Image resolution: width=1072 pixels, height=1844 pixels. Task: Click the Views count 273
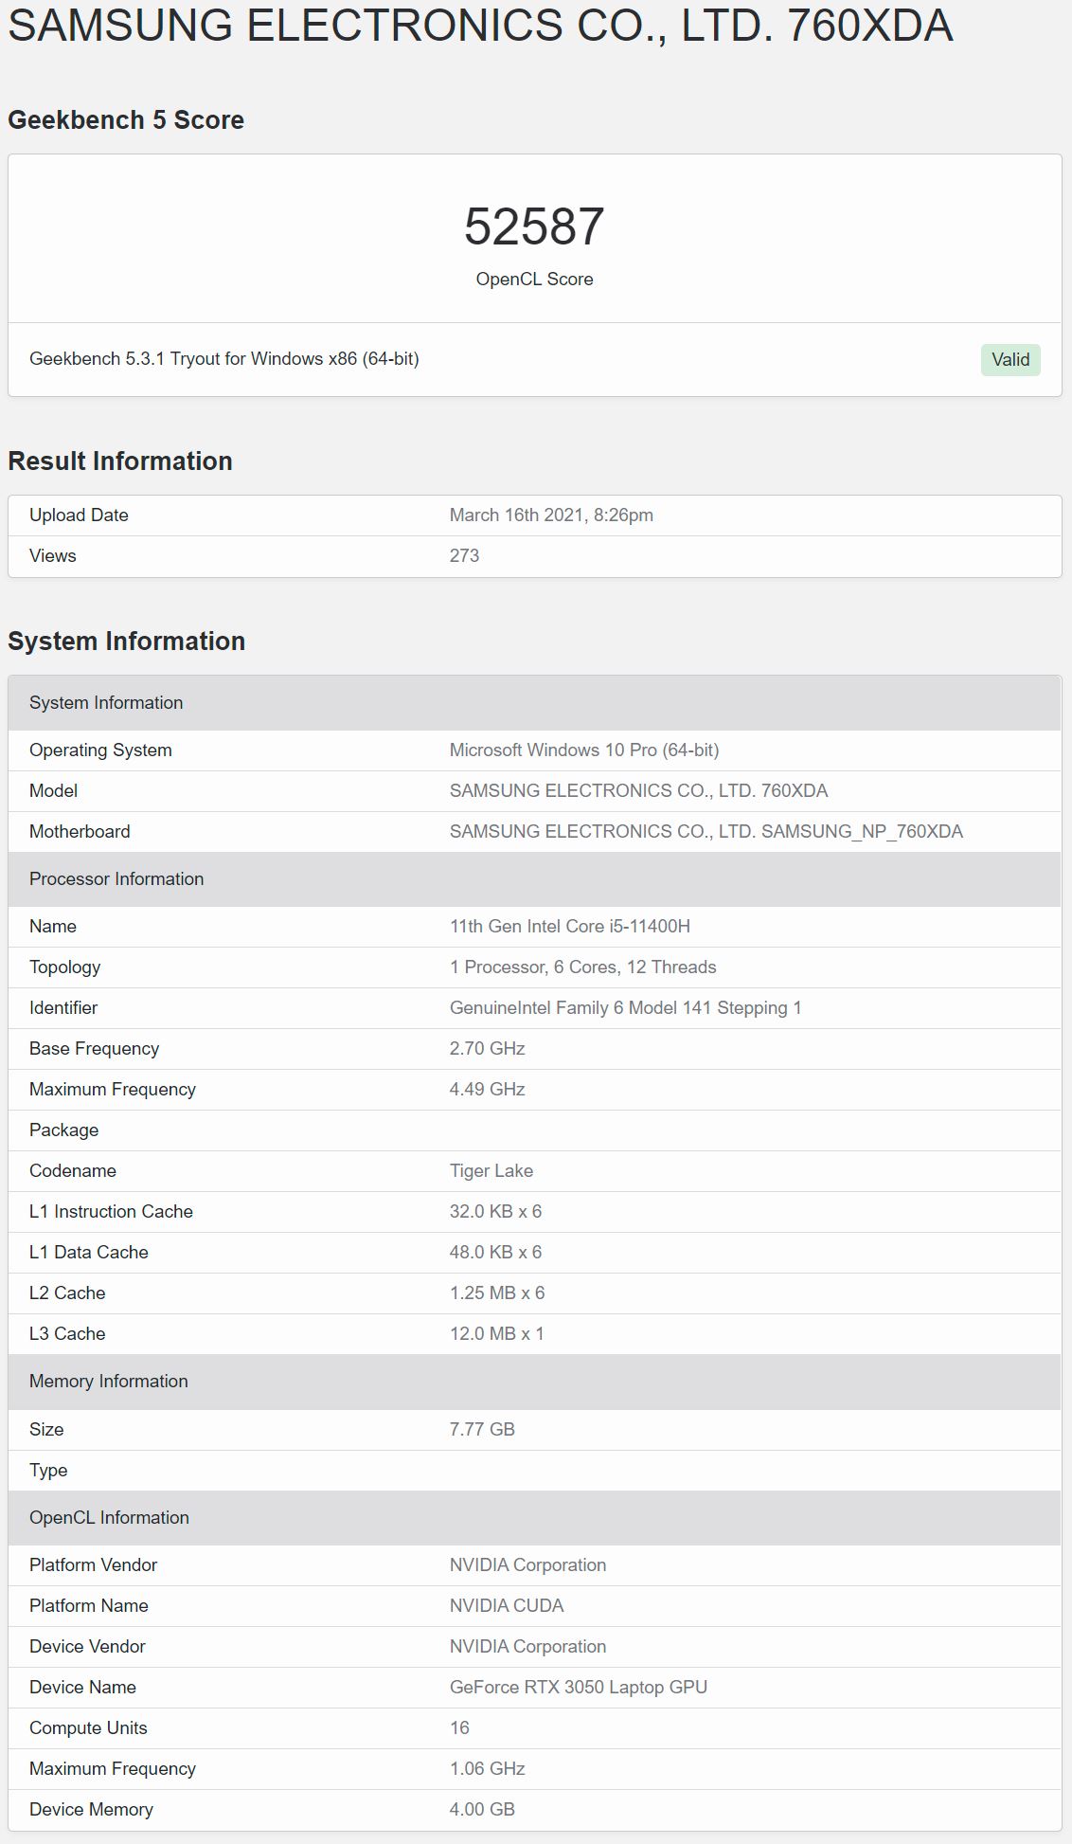click(x=464, y=555)
